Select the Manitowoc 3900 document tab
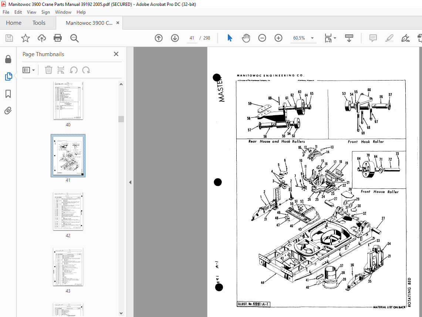Image resolution: width=422 pixels, height=317 pixels. 89,23
